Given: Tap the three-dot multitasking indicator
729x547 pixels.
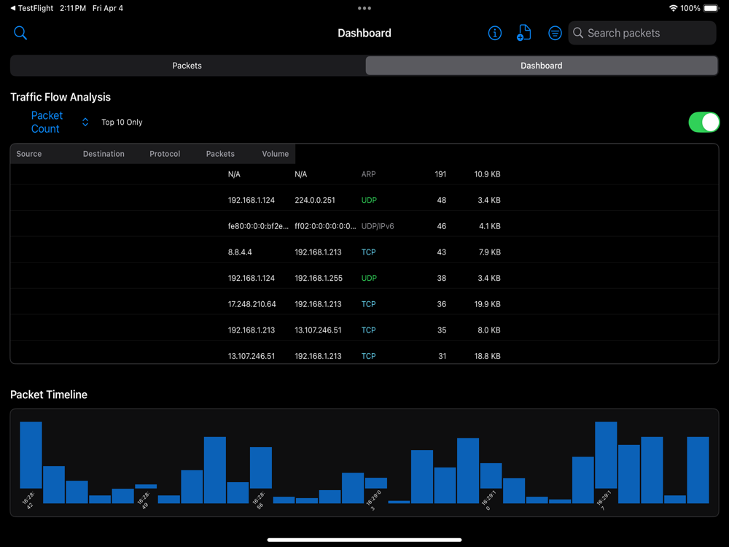Looking at the screenshot, I should pyautogui.click(x=364, y=8).
